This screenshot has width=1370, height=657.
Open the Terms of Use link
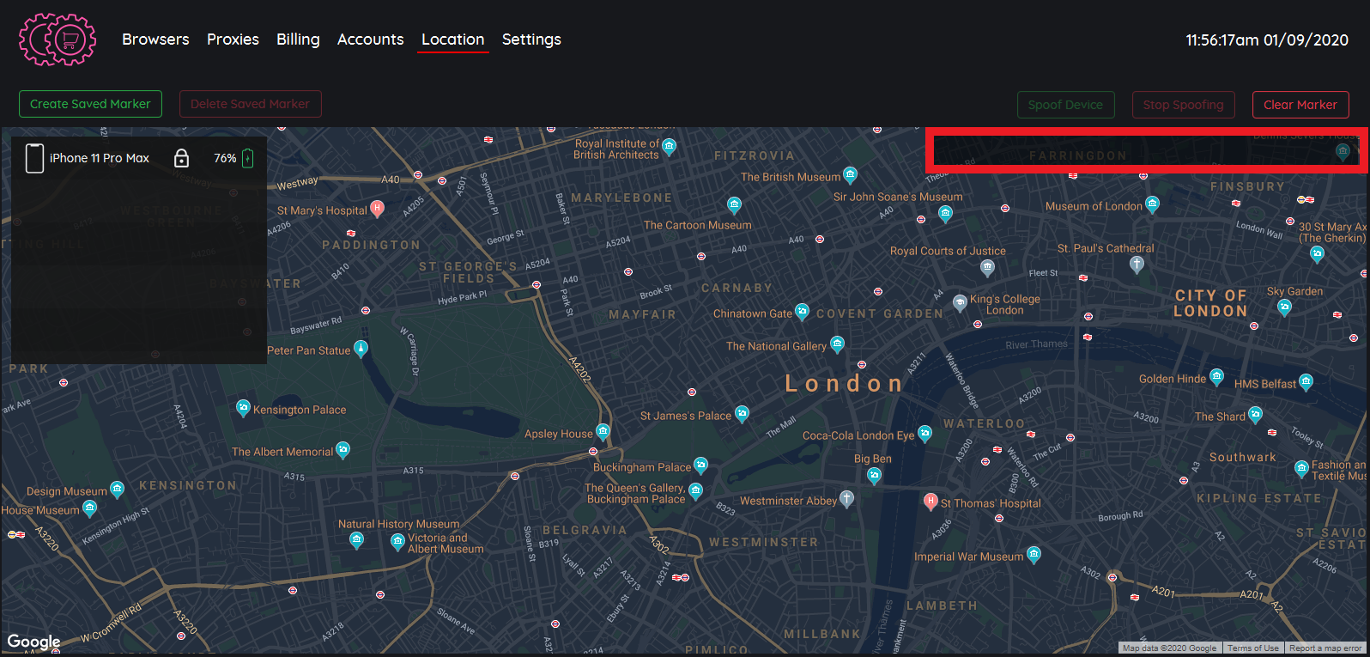[x=1252, y=648]
